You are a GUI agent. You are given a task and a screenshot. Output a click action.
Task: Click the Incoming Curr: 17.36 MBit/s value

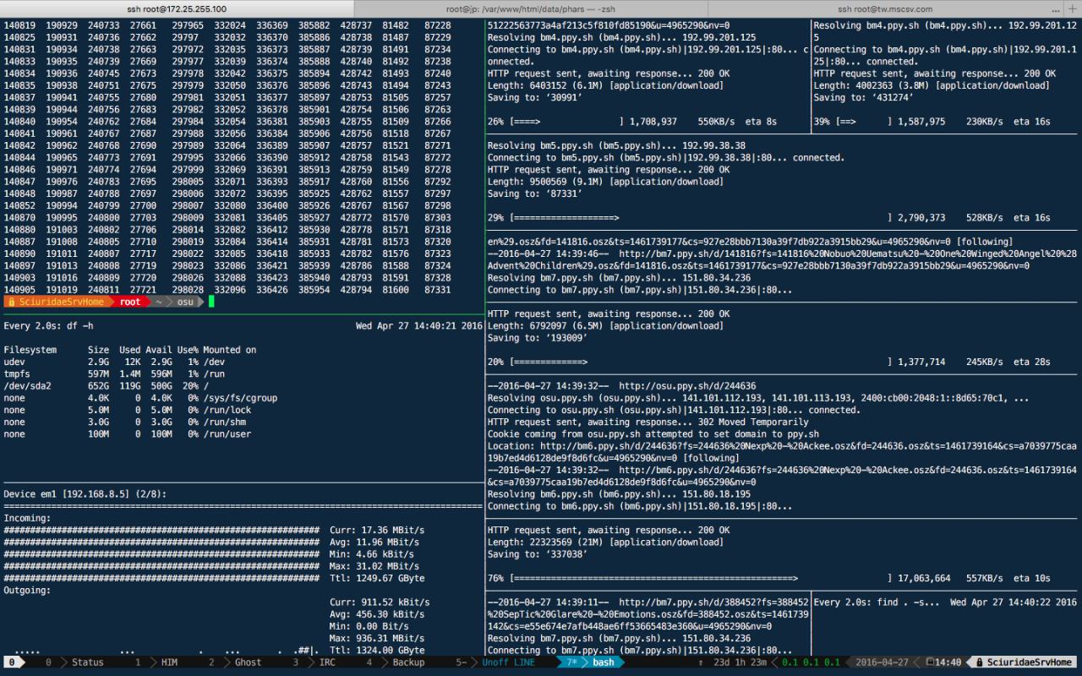point(377,531)
